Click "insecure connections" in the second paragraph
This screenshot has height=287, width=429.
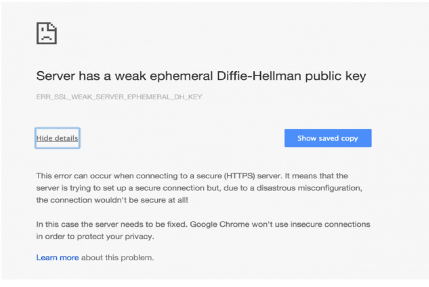pos(330,224)
